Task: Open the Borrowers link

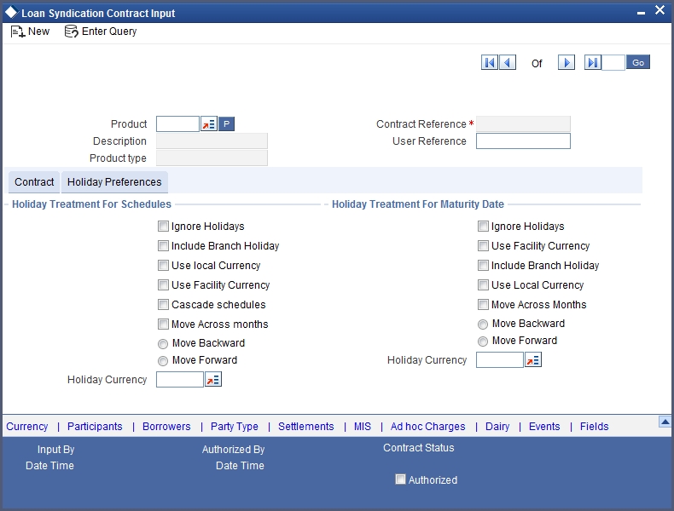Action: 166,427
